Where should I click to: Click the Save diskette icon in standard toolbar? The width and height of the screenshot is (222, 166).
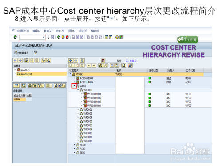[52, 37]
